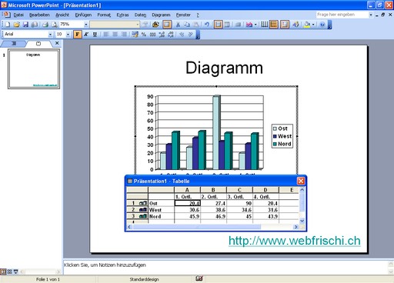Save the presentation with the floppy disk icon
Viewport: 394px width, 283px height.
point(25,25)
